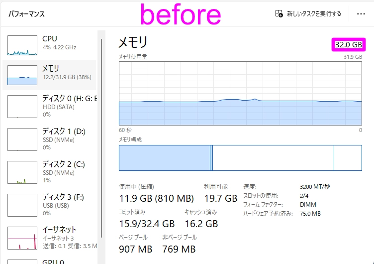374x264 pixels.
Task: Select the イーサネット mini graph thumbnail
Action: pyautogui.click(x=22, y=238)
